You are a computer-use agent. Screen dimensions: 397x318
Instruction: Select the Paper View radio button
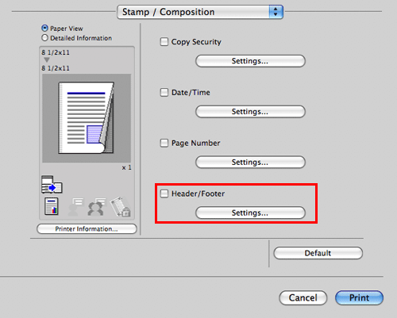coord(44,28)
